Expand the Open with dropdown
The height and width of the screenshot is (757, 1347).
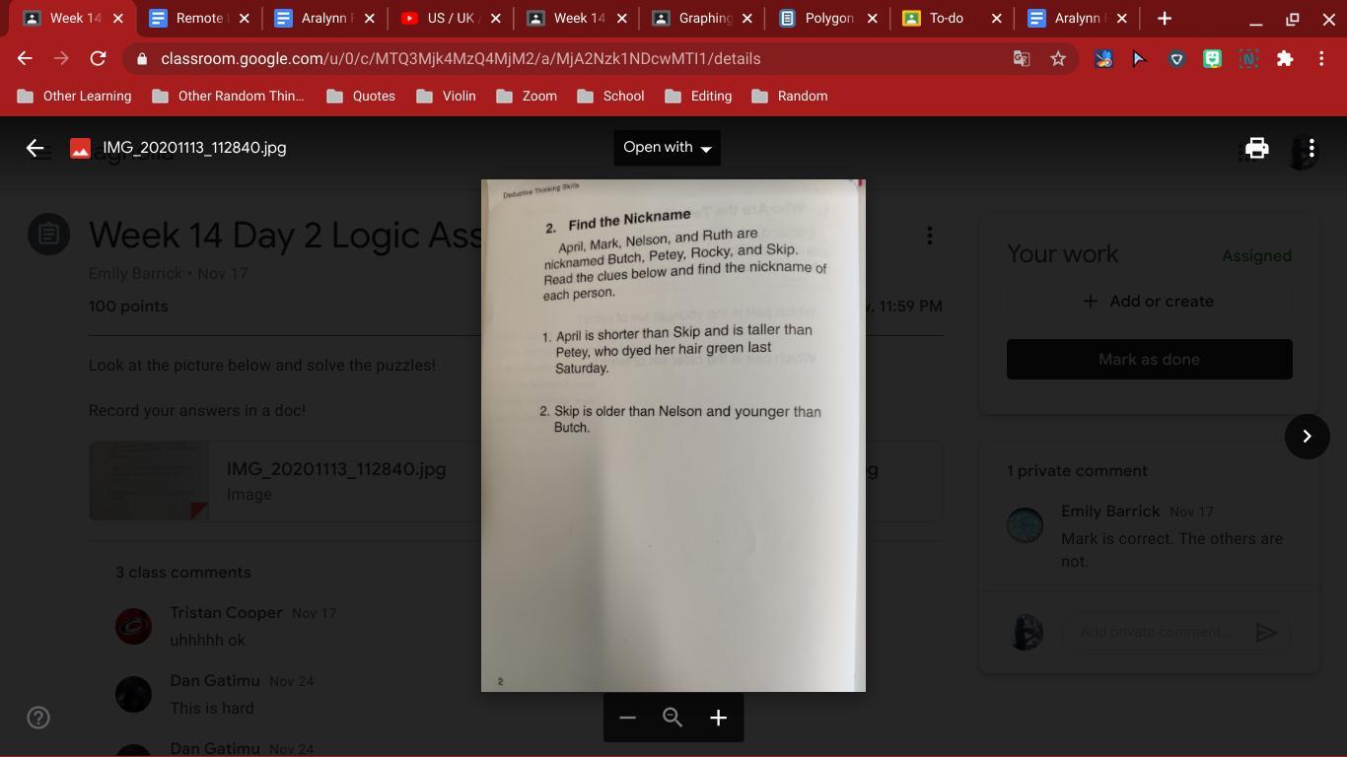667,148
